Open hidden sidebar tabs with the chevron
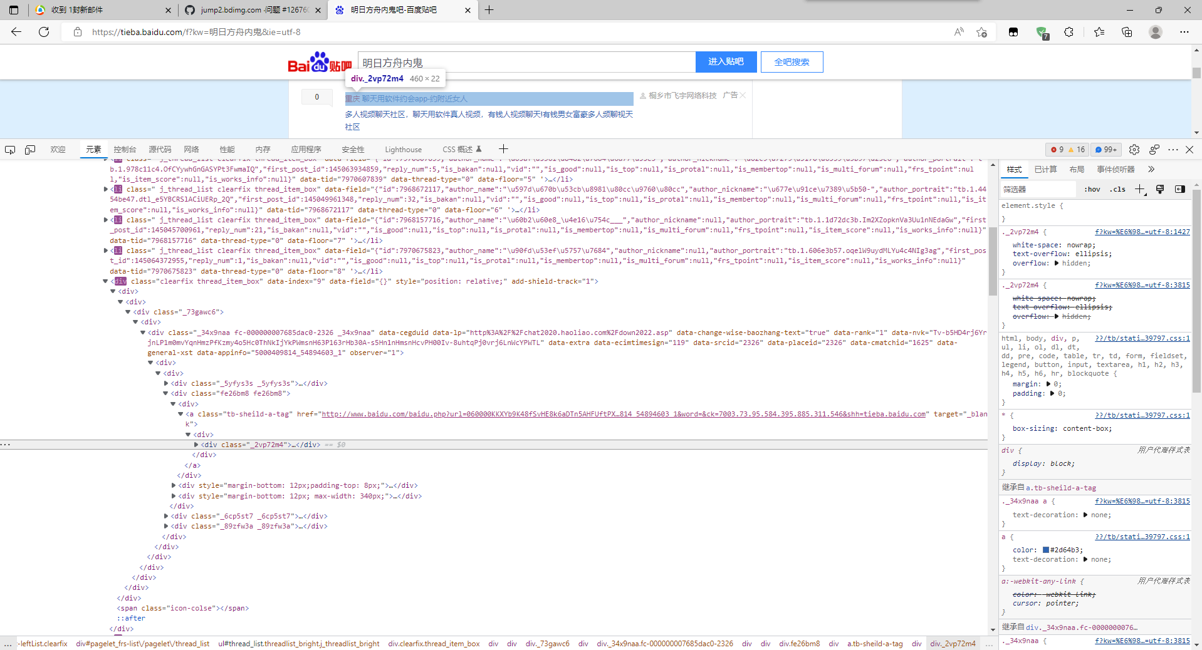This screenshot has width=1202, height=650. pyautogui.click(x=1151, y=169)
